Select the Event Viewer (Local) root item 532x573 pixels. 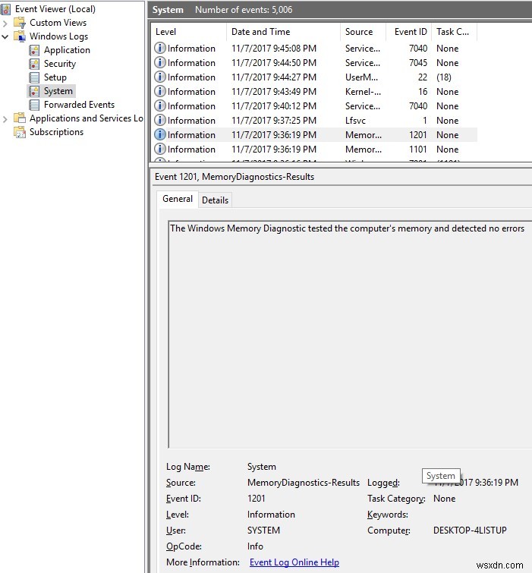click(55, 9)
